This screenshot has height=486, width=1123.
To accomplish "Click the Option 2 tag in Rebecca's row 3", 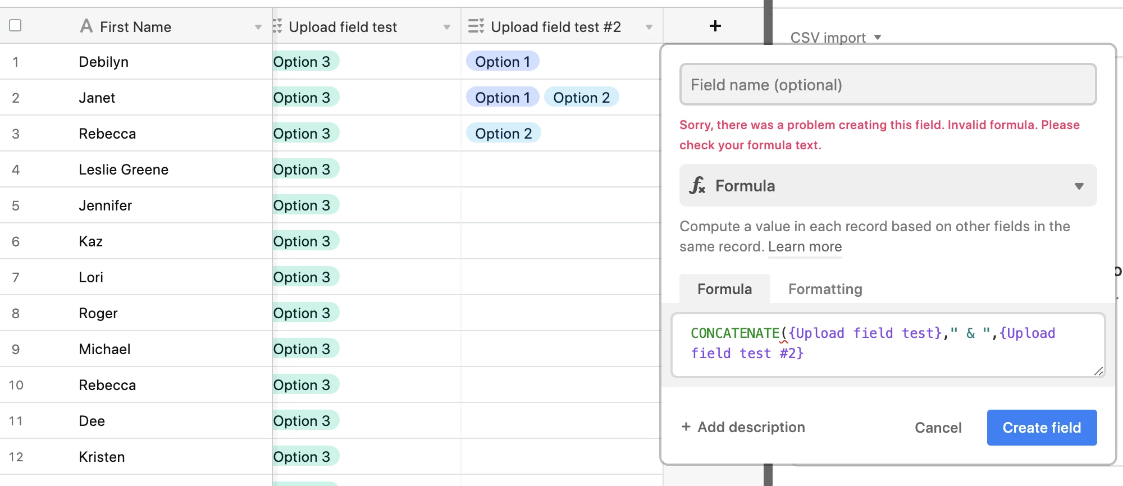I will click(503, 133).
